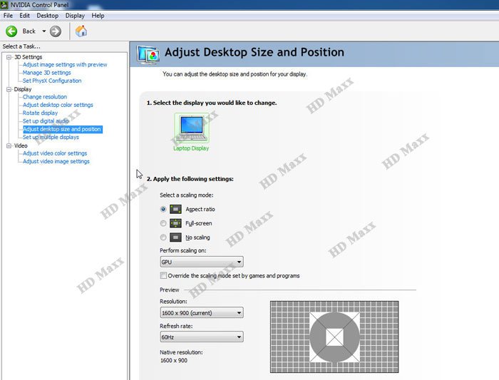Open Set PhysX Configuration

click(x=52, y=81)
